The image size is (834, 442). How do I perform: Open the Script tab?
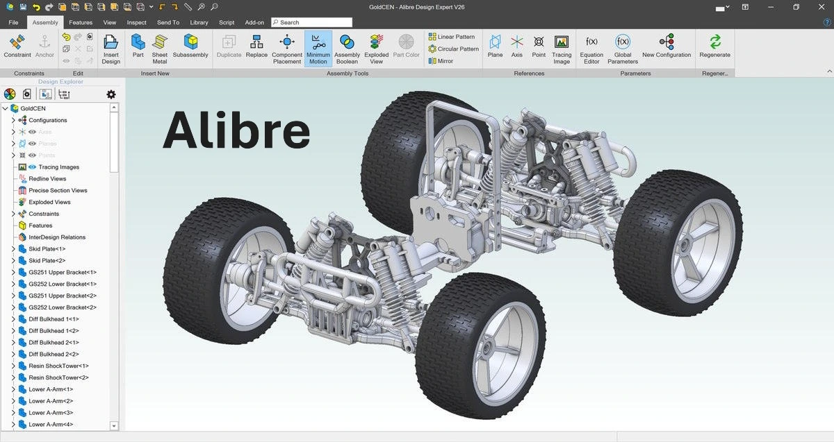pos(227,22)
